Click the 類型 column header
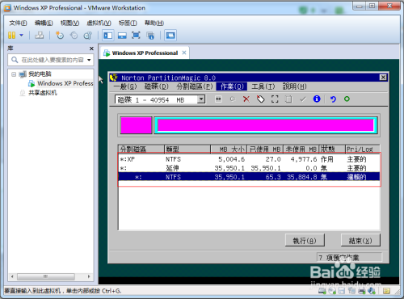The height and width of the screenshot is (299, 404). 187,149
